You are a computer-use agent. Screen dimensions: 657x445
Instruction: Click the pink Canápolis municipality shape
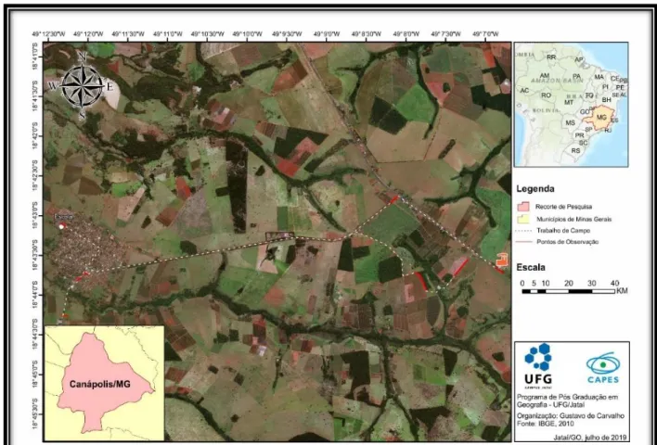[x=104, y=382]
